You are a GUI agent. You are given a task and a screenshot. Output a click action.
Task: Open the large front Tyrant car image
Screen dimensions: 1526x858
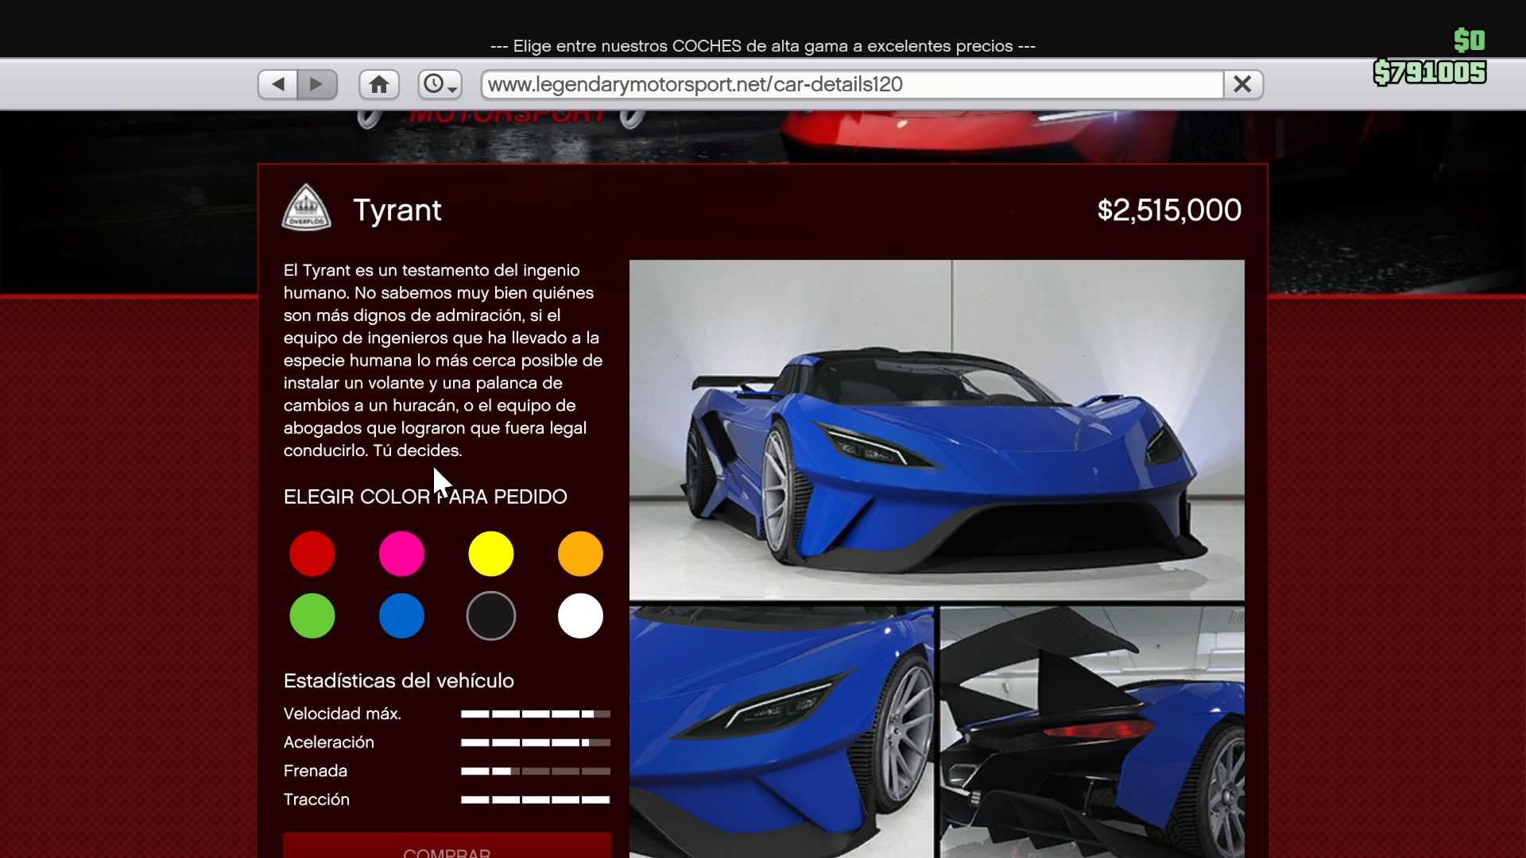pos(936,429)
